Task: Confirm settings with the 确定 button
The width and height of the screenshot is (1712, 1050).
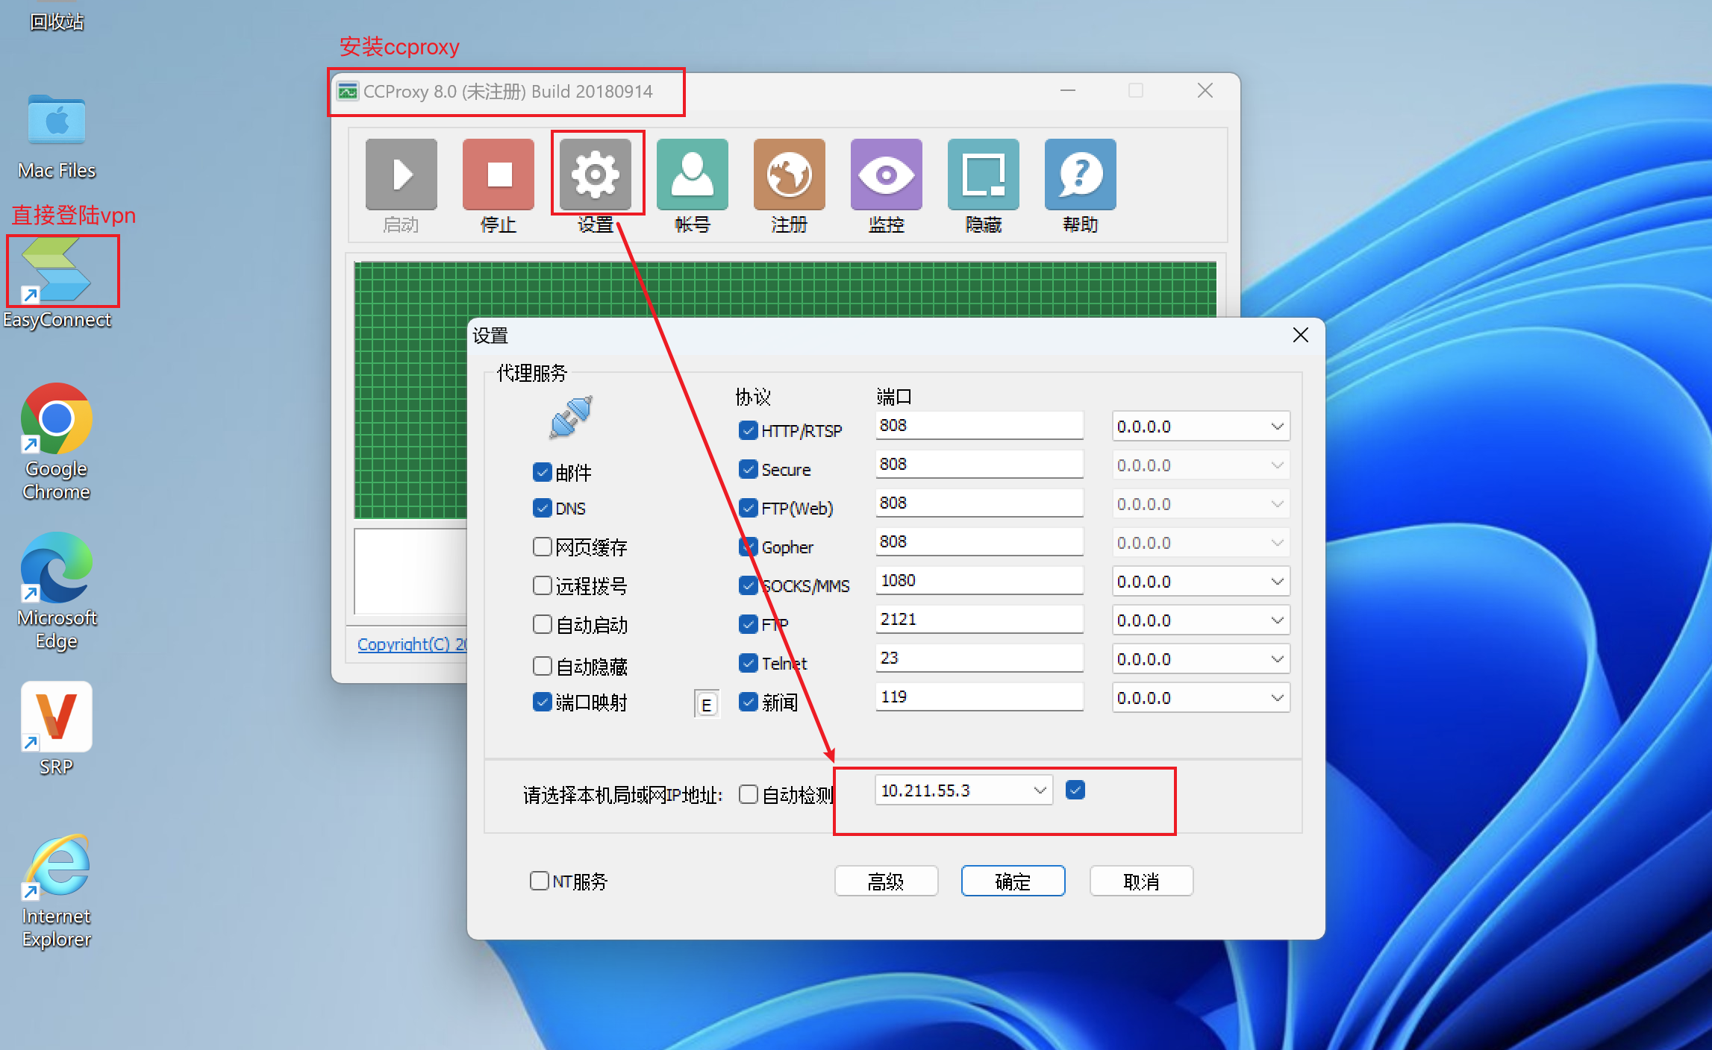Action: [x=1013, y=881]
